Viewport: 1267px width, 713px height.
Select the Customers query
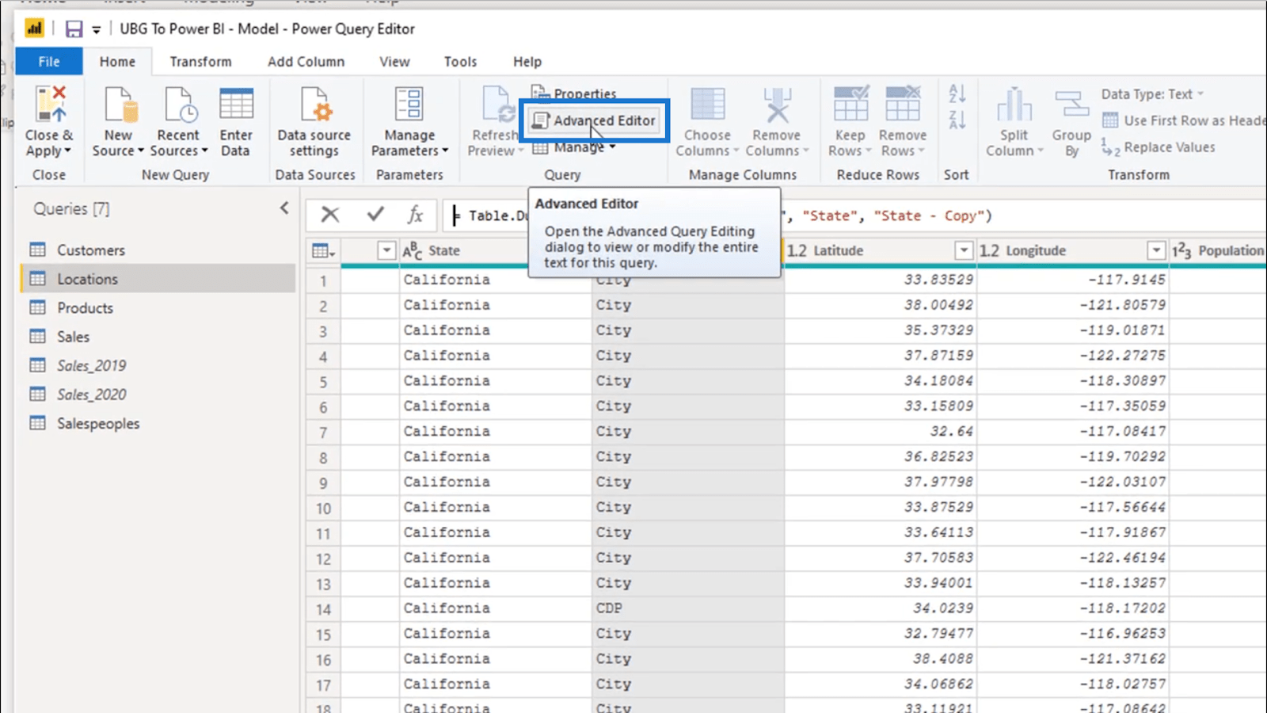coord(158,250)
